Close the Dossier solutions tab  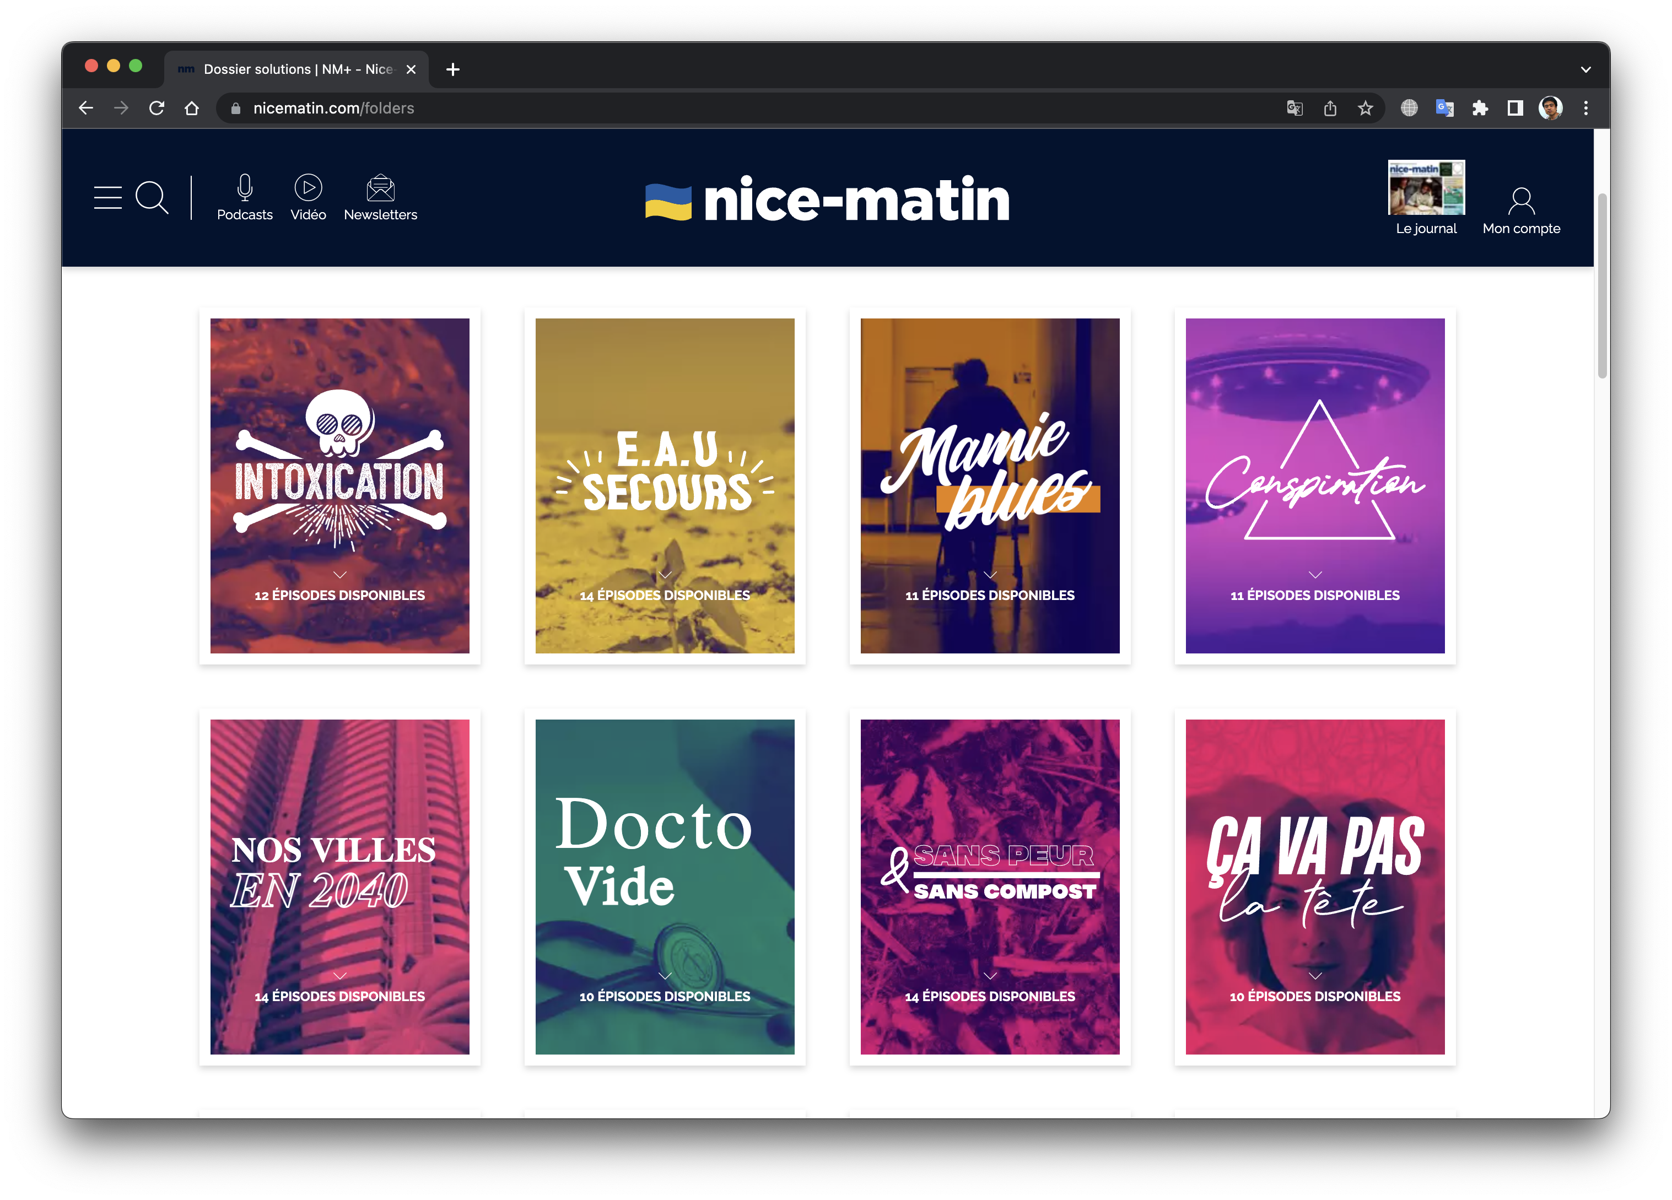coord(411,69)
